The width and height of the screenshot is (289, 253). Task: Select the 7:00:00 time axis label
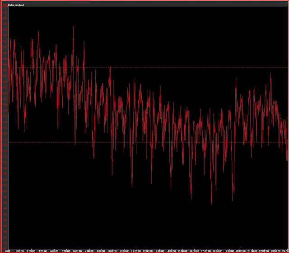coord(89,251)
